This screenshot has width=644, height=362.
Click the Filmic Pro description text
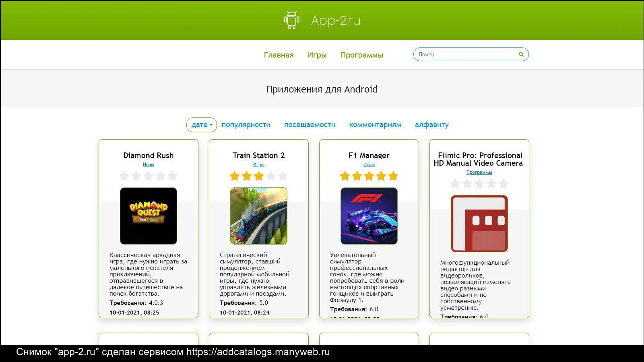(475, 285)
